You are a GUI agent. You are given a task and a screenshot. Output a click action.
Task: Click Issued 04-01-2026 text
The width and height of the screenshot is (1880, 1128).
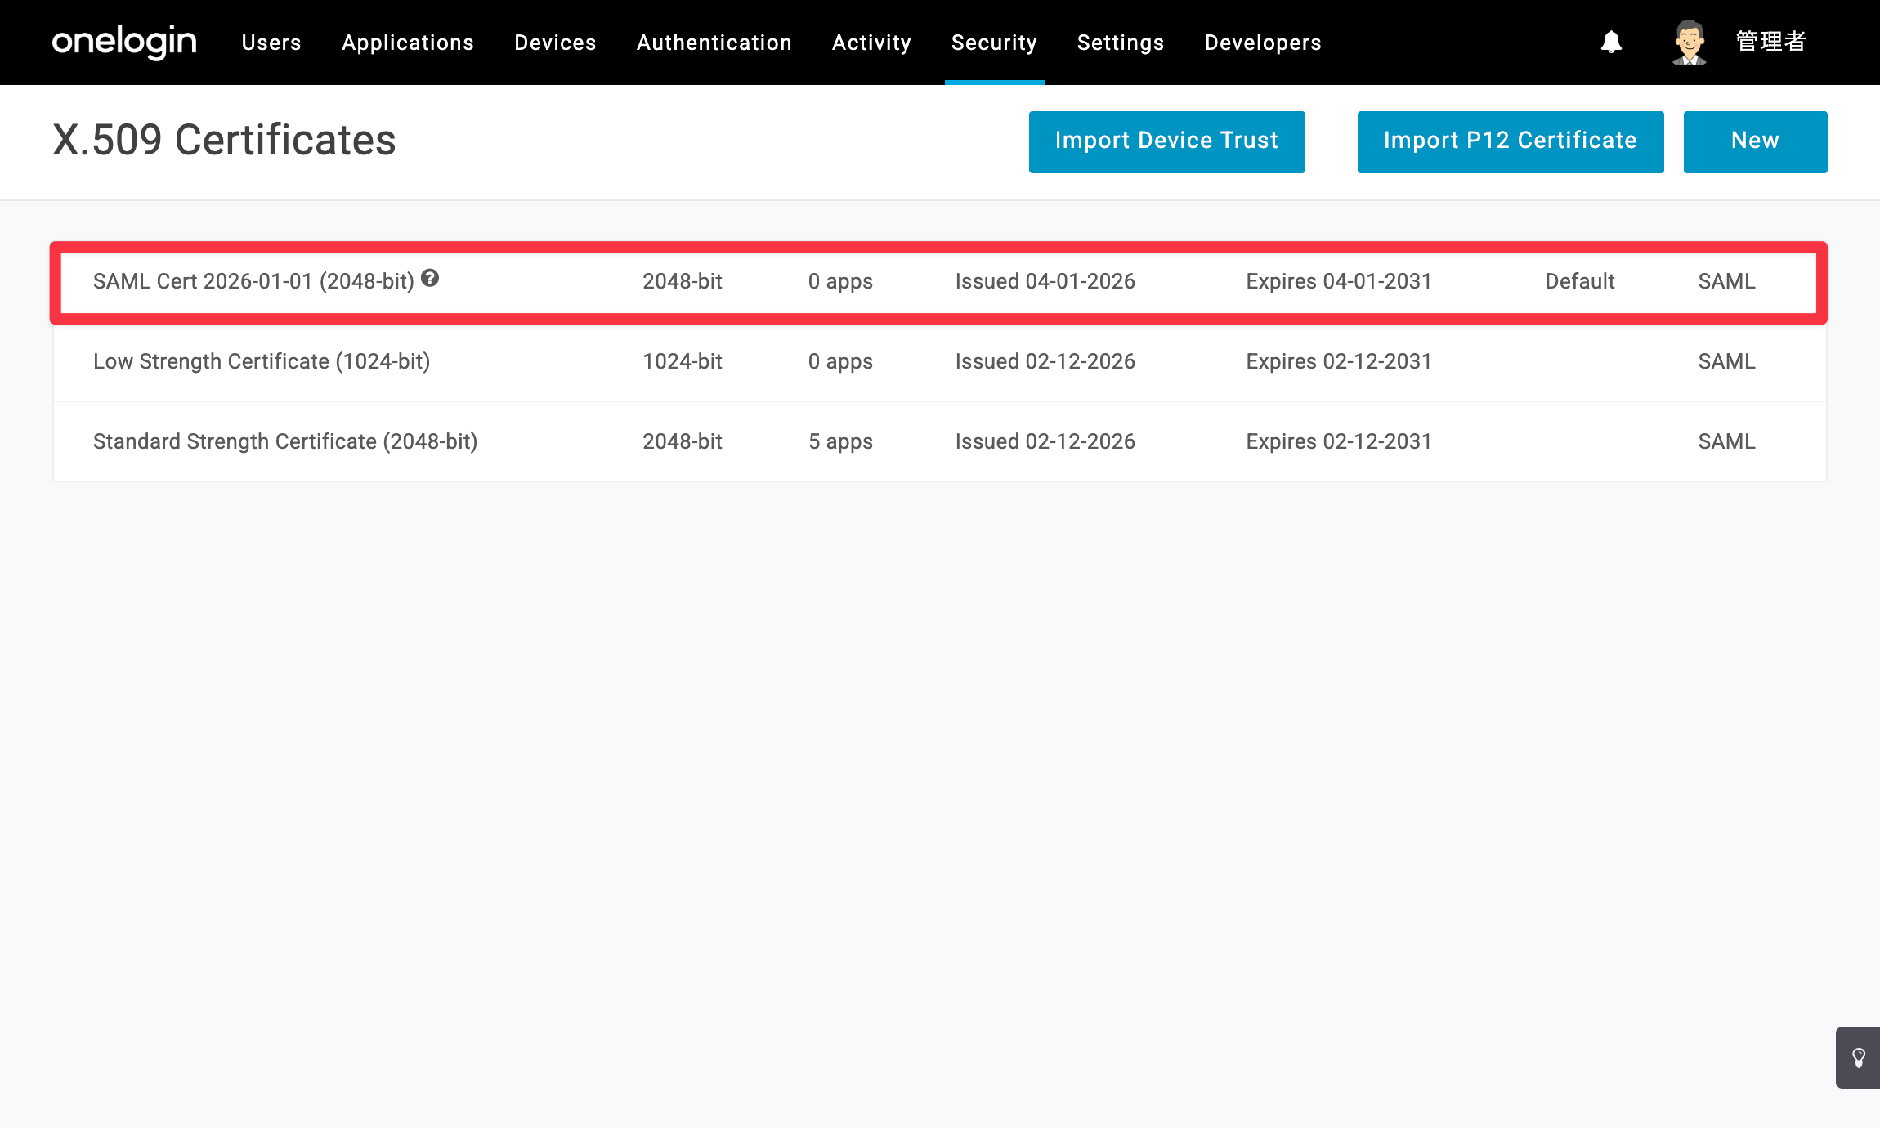(x=1045, y=281)
